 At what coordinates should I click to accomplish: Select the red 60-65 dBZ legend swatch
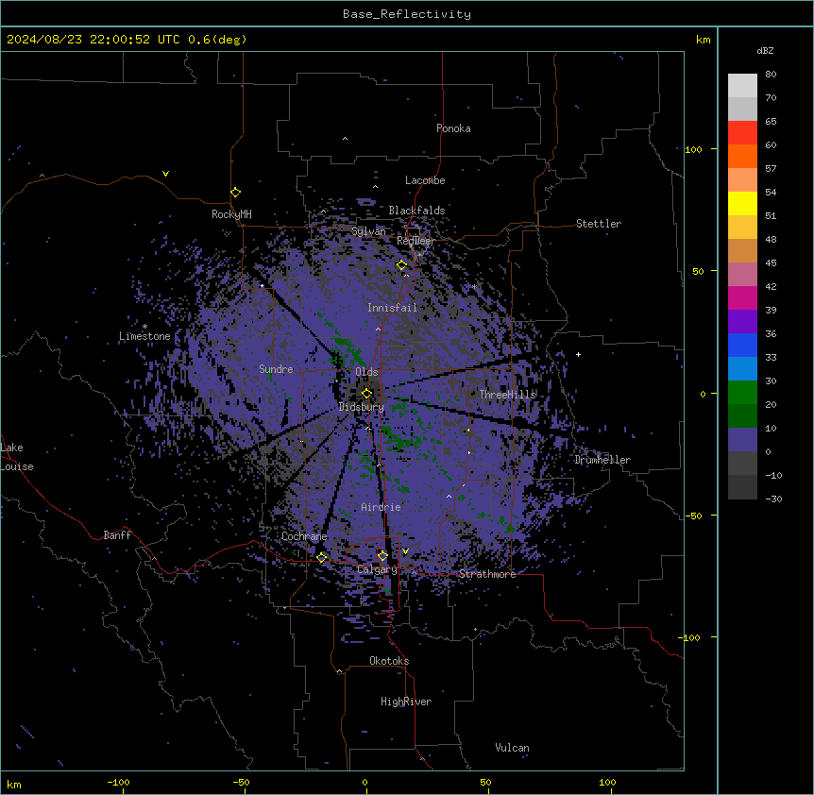click(742, 132)
